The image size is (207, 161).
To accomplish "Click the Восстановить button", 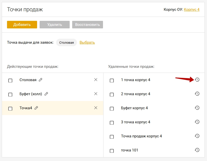I will pyautogui.click(x=87, y=25).
